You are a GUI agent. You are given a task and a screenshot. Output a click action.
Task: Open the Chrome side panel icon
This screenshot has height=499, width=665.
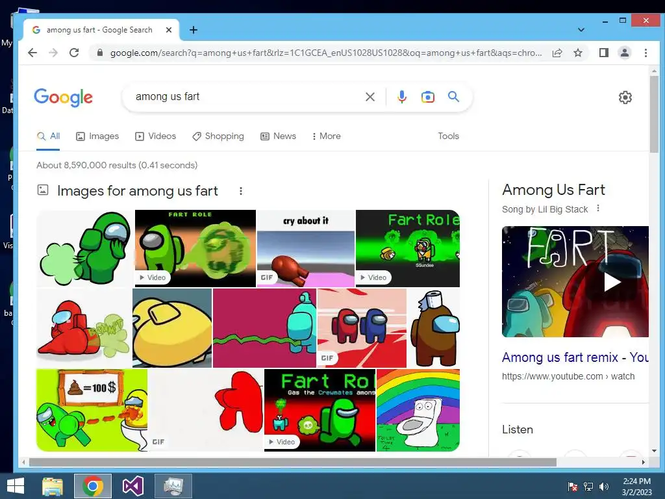pyautogui.click(x=604, y=53)
